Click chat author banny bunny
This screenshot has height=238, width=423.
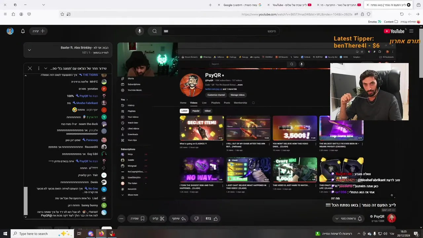[90, 205]
